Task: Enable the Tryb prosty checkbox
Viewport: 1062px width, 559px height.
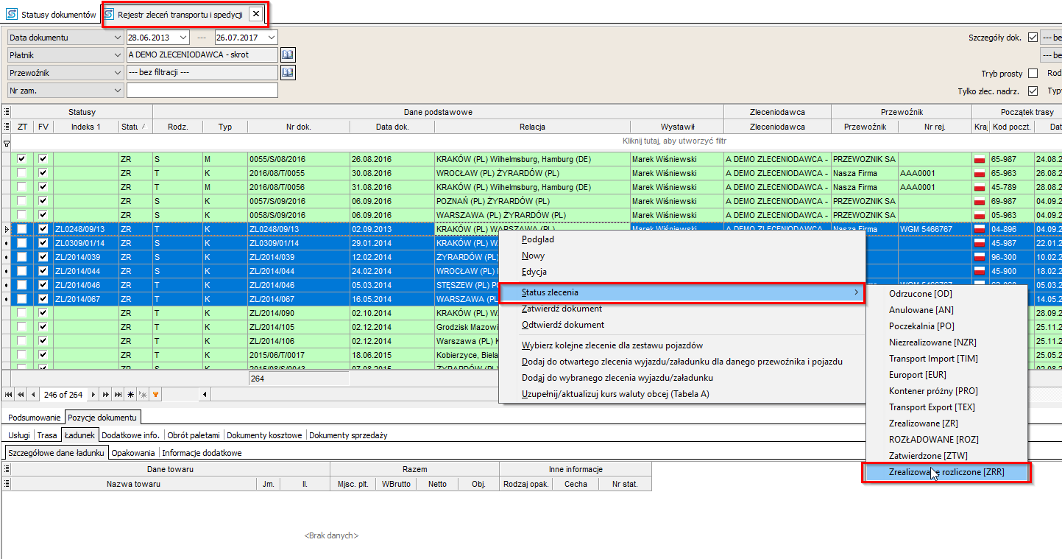Action: pyautogui.click(x=1033, y=73)
